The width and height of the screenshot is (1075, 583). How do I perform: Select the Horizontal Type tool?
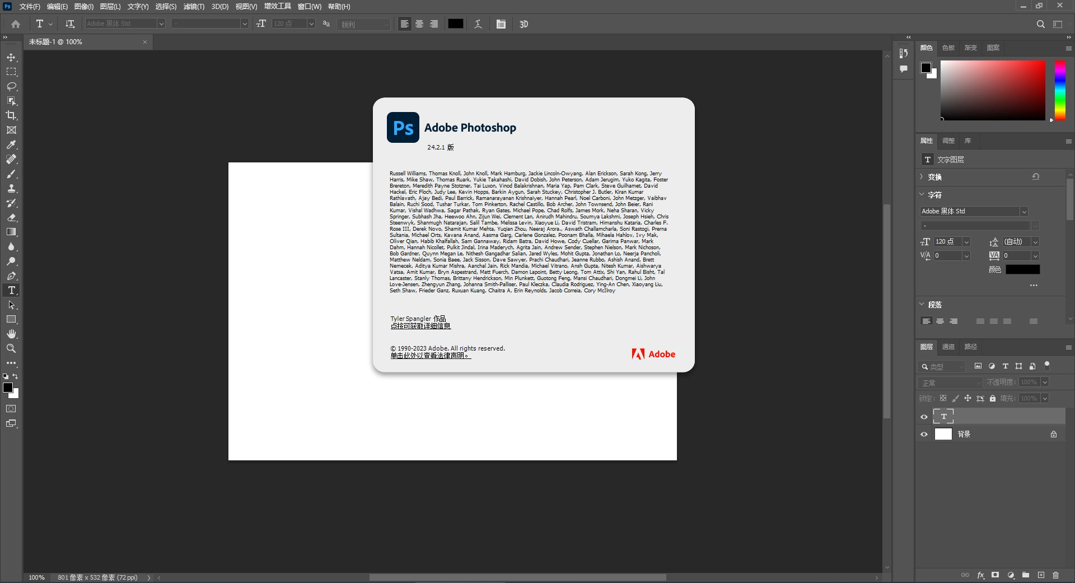coord(11,290)
